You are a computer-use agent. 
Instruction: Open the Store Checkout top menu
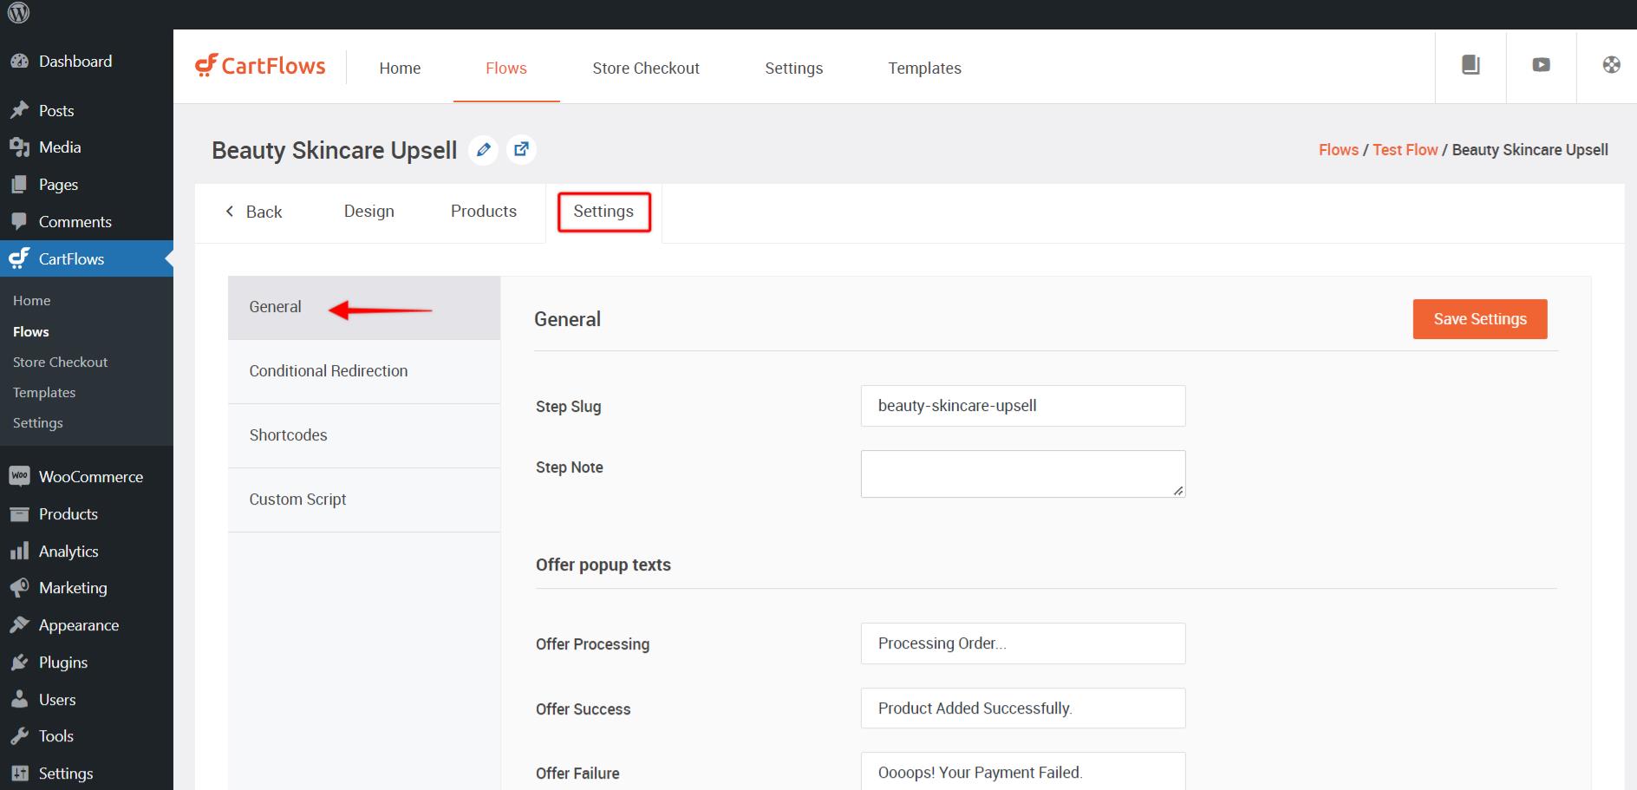(x=645, y=69)
